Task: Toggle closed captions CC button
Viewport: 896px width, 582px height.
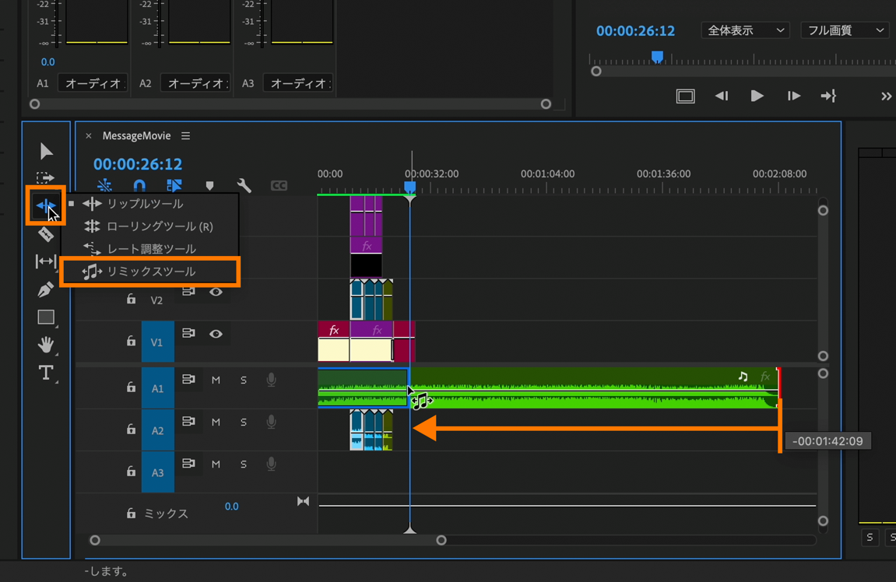Action: click(x=279, y=186)
